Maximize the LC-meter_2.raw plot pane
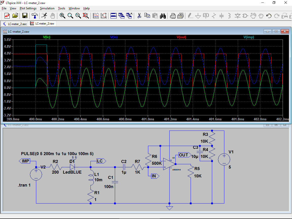This screenshot has width=292, height=219. [x=276, y=31]
